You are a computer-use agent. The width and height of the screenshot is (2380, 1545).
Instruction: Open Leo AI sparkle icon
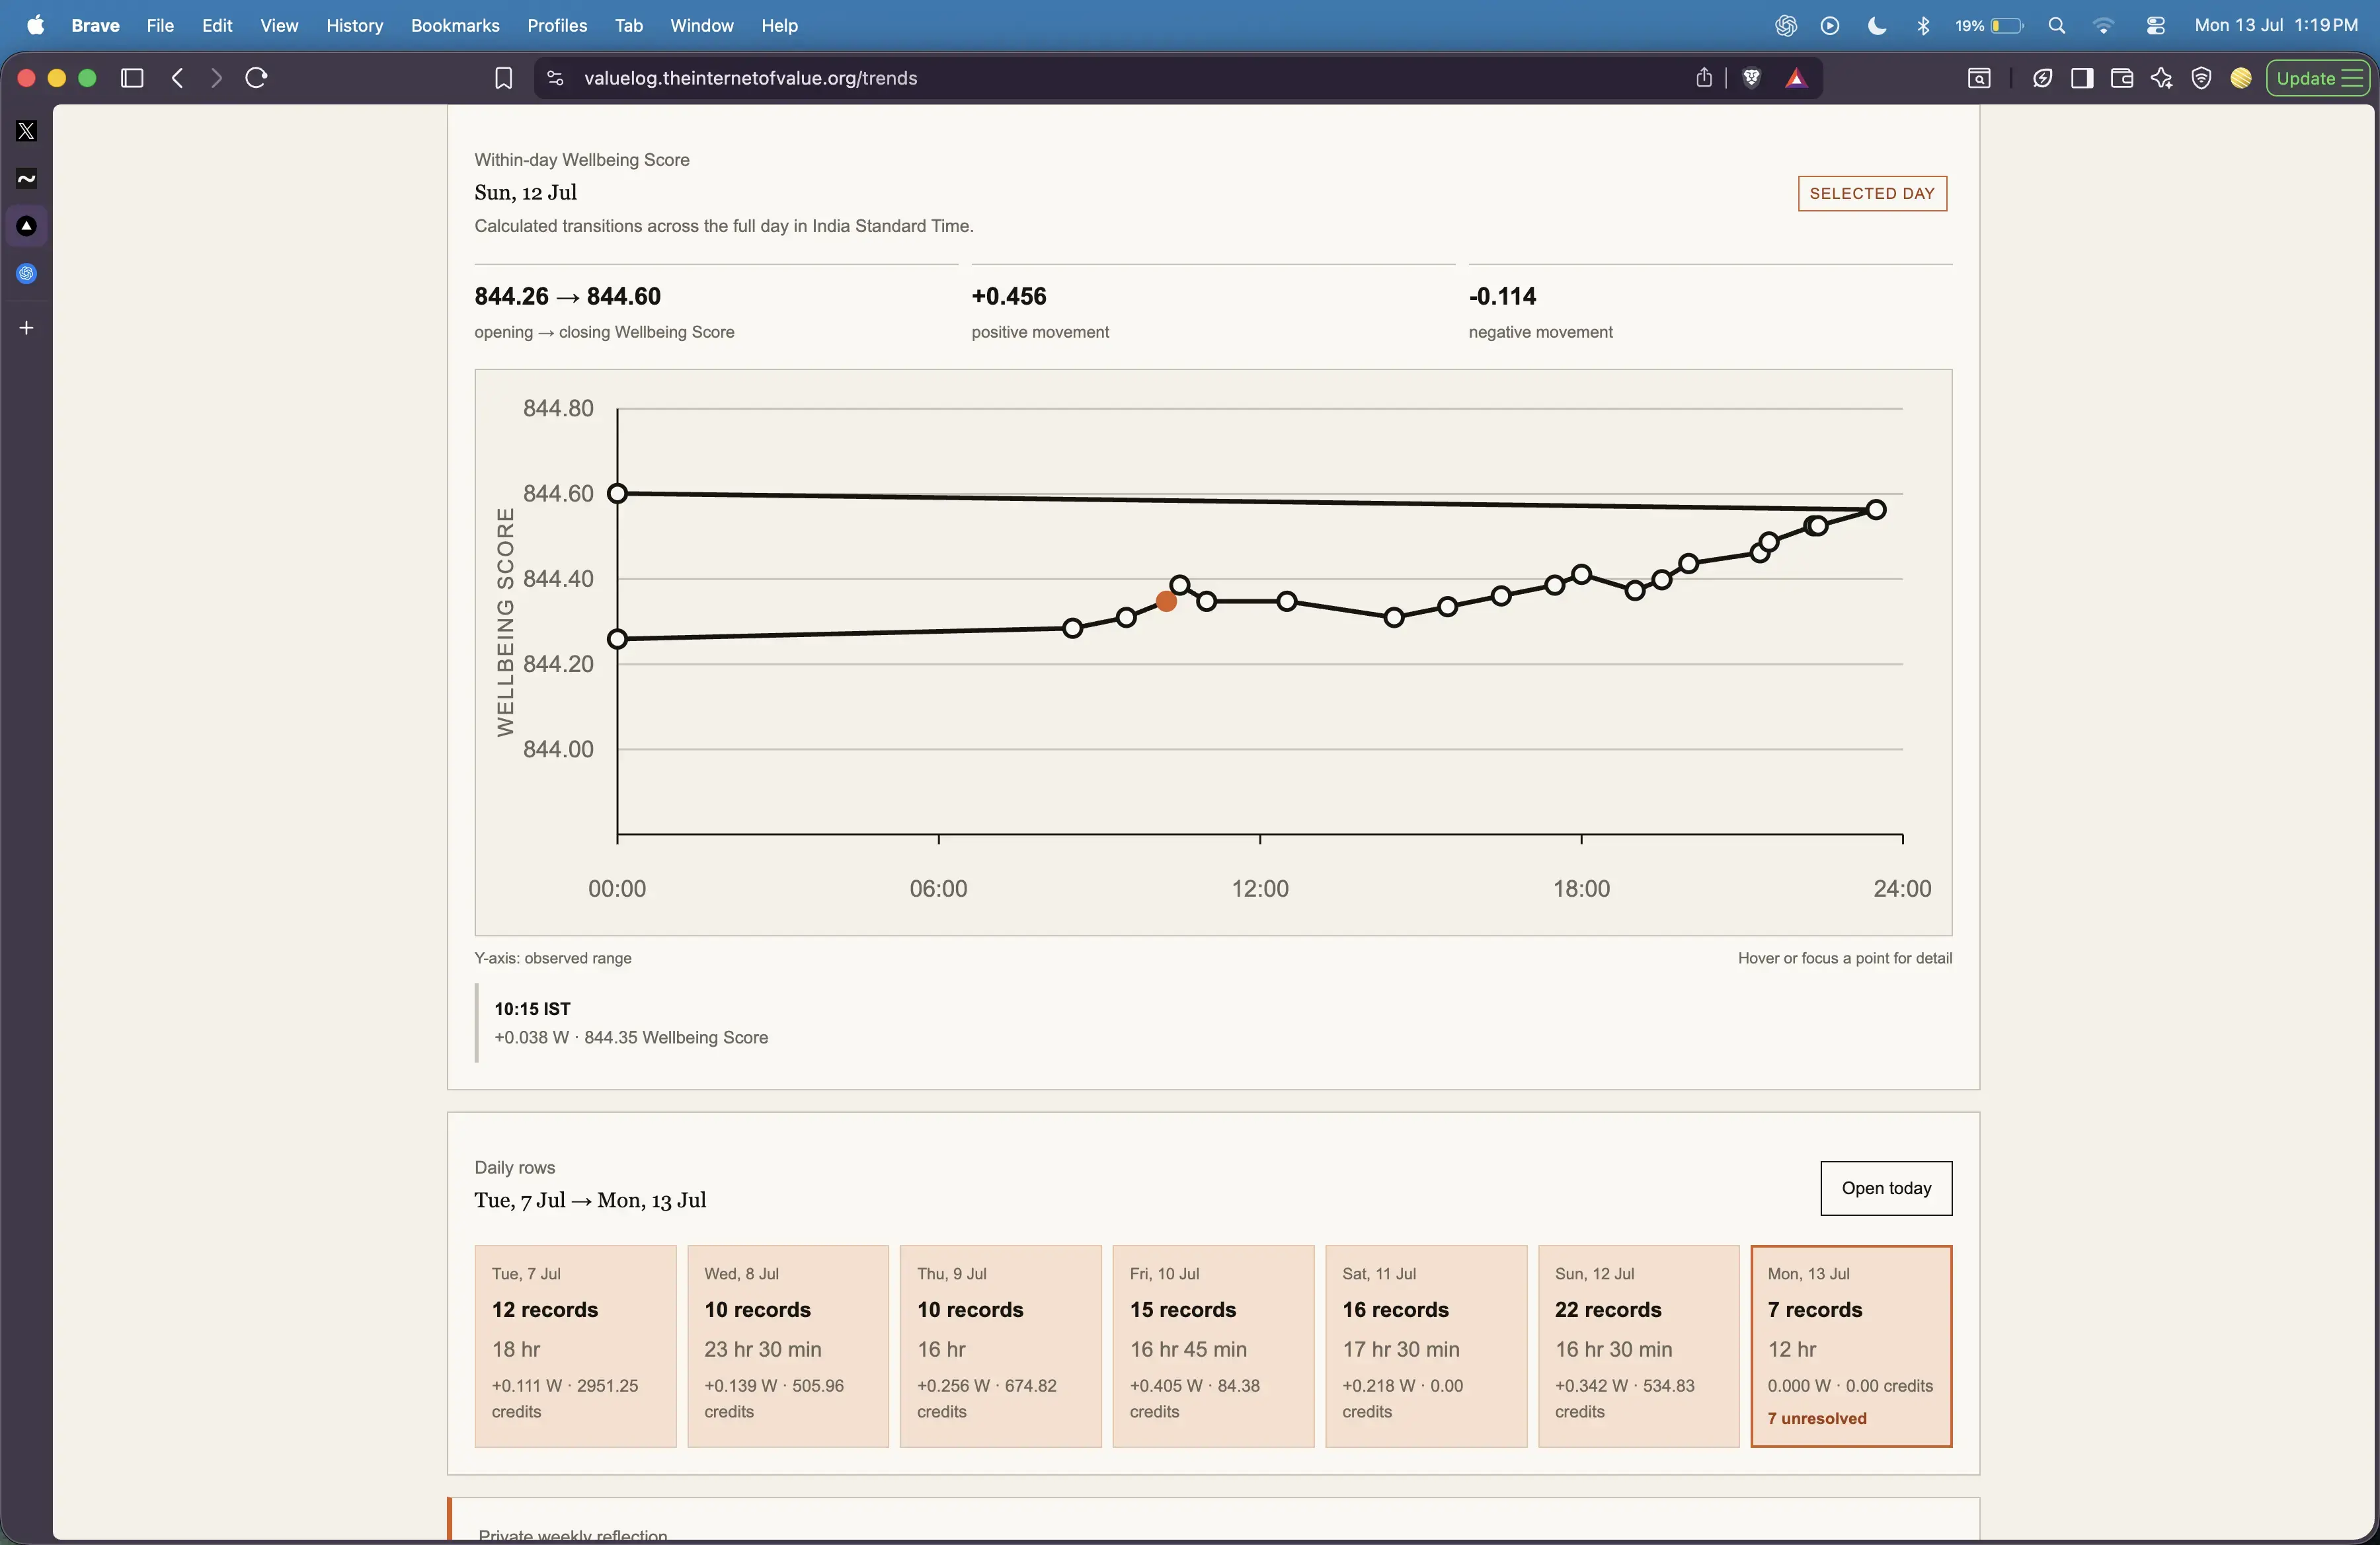pos(2162,78)
